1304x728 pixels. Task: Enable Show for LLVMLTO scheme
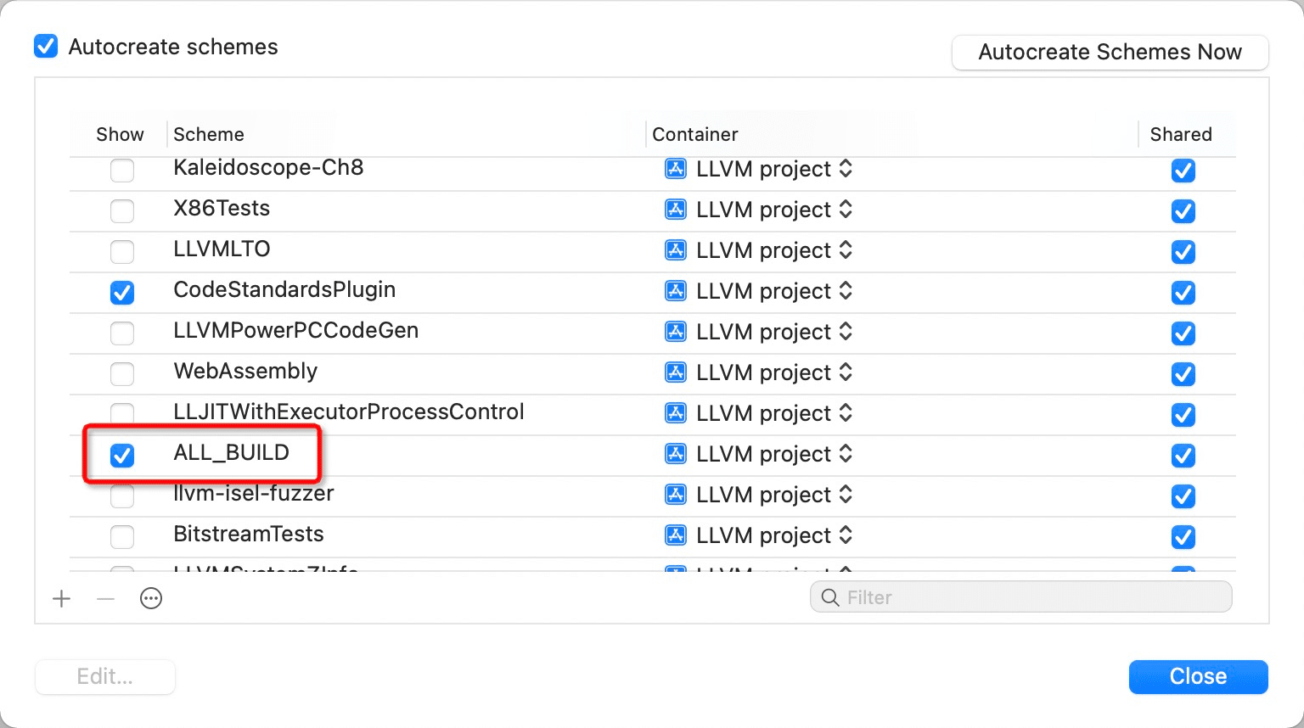coord(122,252)
